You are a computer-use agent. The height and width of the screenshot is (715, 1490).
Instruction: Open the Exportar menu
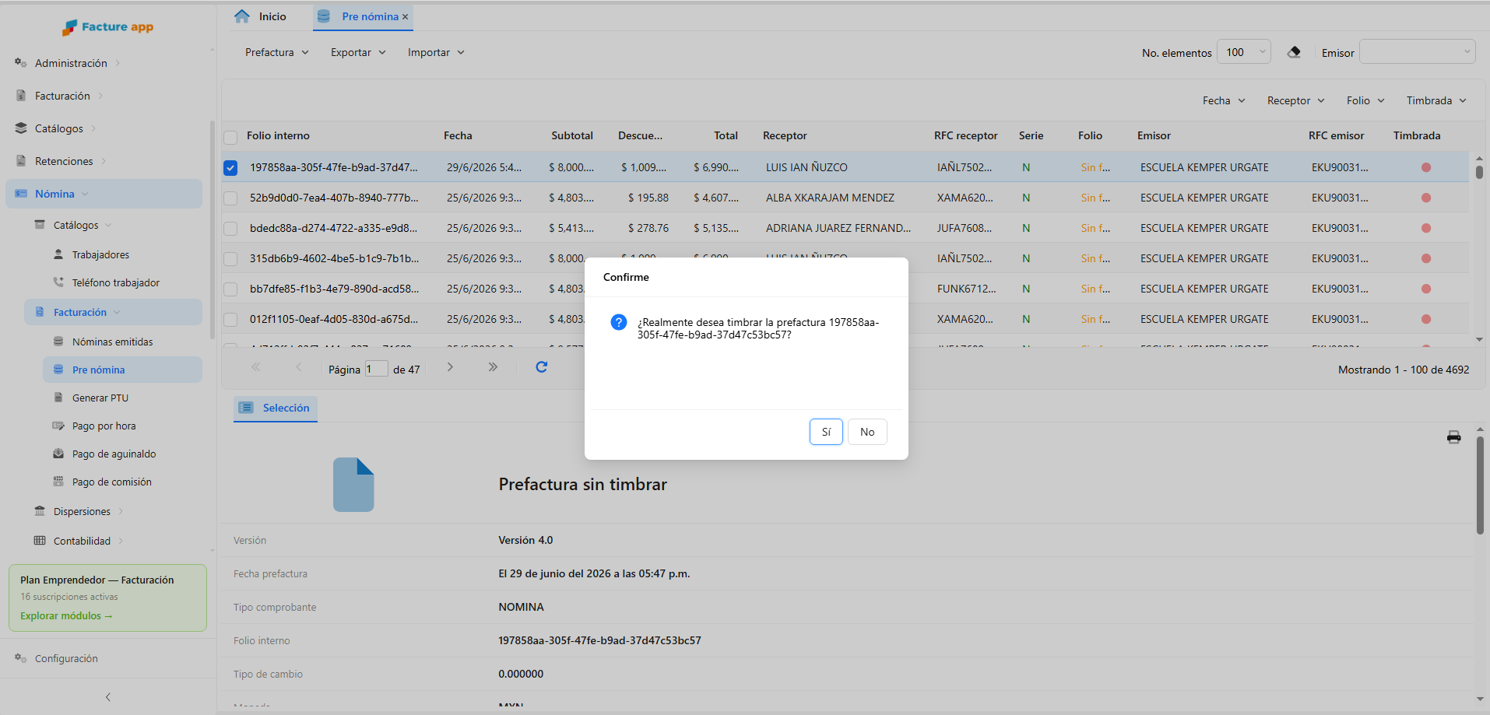(x=358, y=52)
